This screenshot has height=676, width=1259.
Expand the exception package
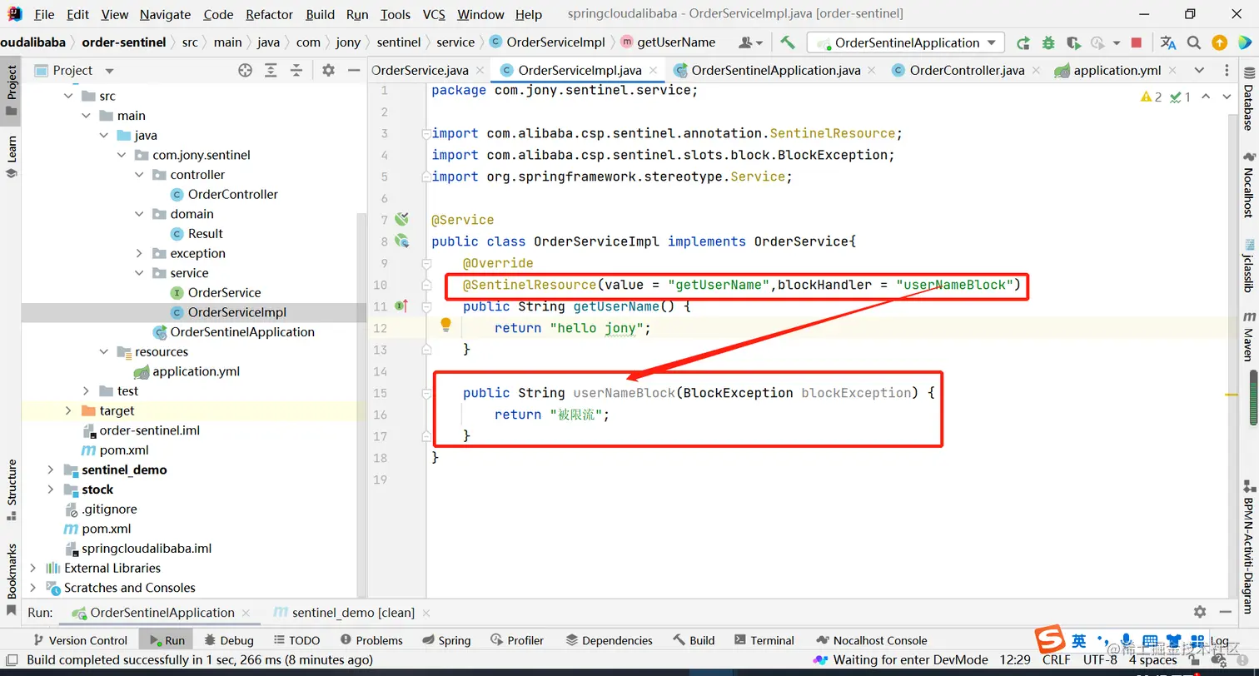coord(140,253)
